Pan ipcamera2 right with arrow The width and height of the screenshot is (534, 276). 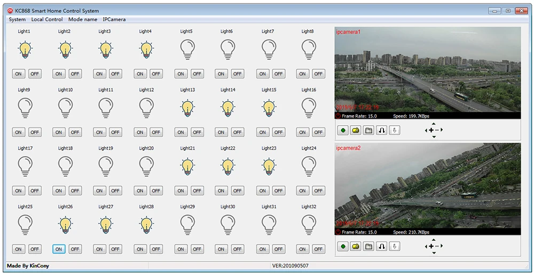coord(442,246)
